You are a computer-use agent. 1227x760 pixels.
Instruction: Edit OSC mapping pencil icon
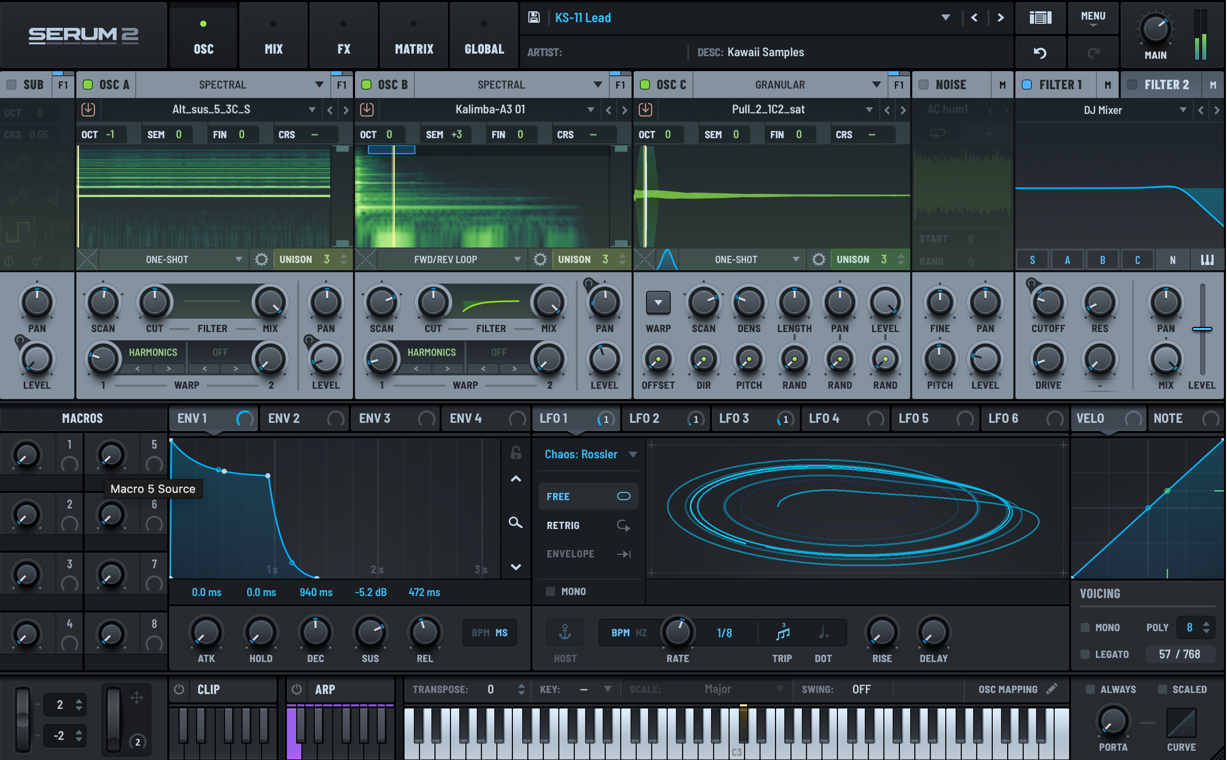(1052, 689)
